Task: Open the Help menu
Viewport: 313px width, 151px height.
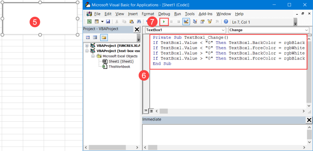Action: coord(239,14)
